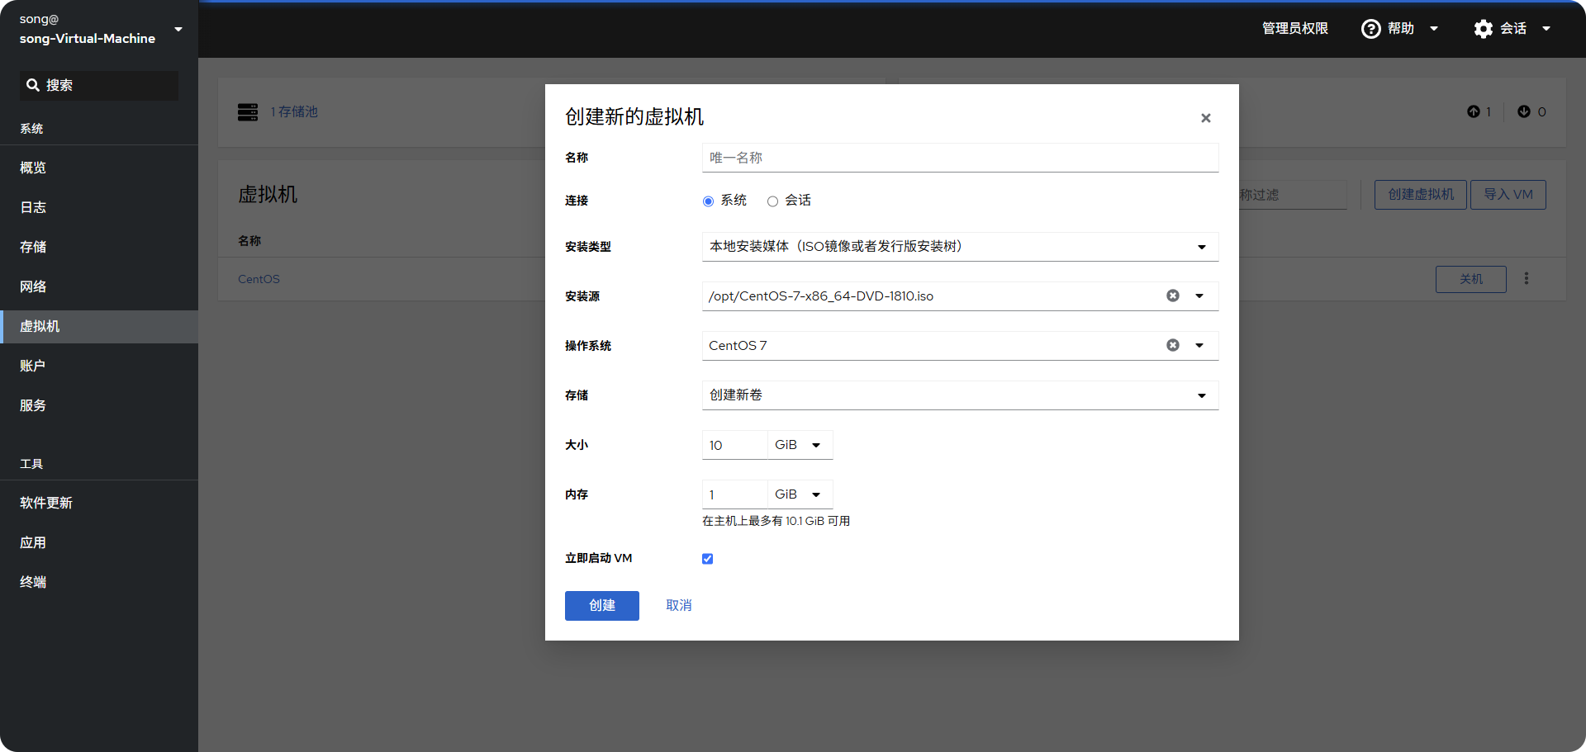Screen dimensions: 1586x752
Task: Click the up-arrow network status icon
Action: (x=1474, y=111)
